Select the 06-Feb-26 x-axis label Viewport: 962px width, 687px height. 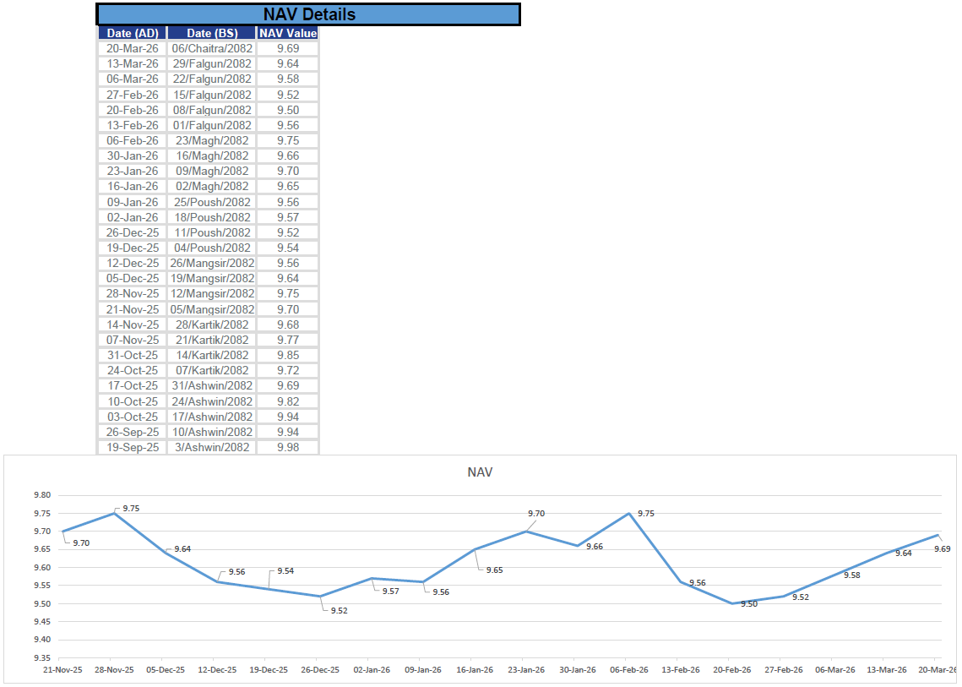tap(628, 670)
